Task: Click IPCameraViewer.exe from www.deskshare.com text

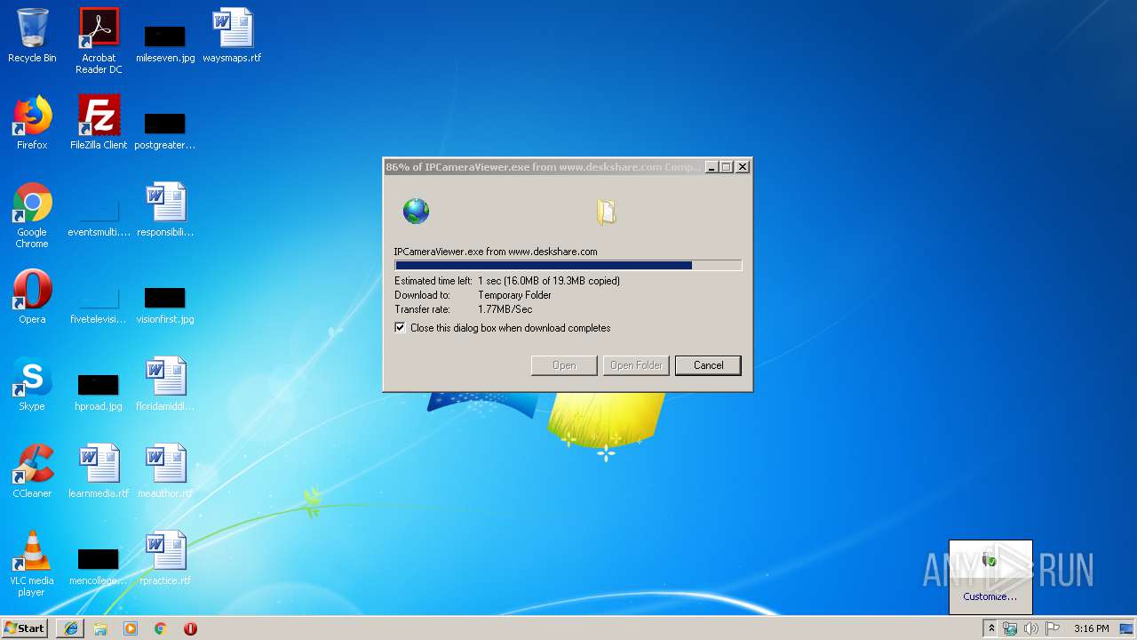Action: pyautogui.click(x=496, y=252)
